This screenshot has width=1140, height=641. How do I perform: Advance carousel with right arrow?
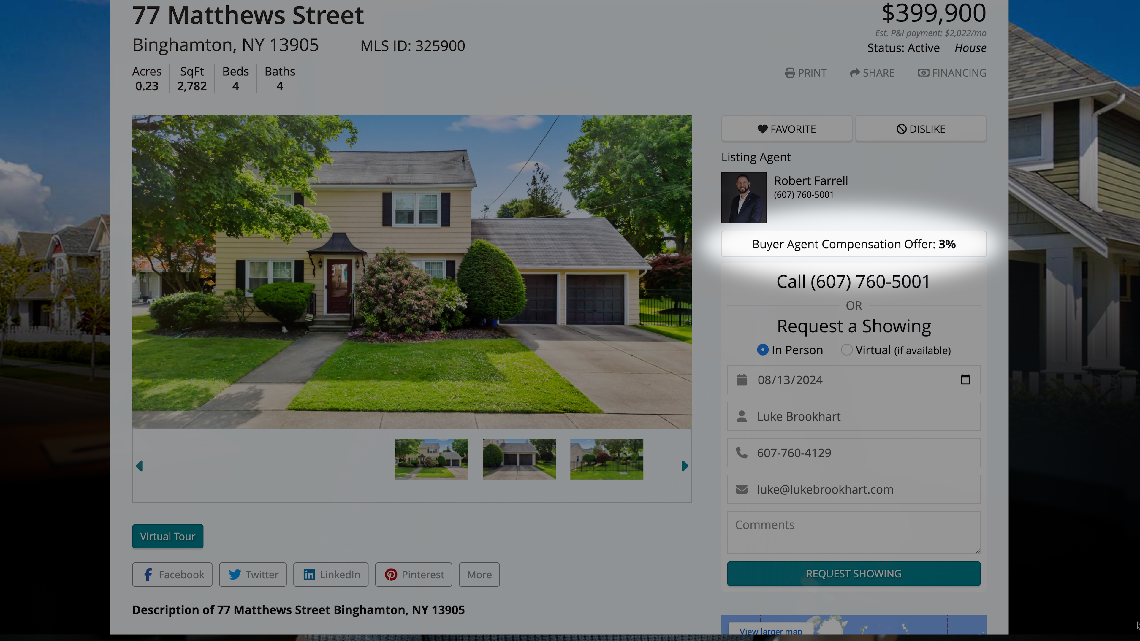click(x=684, y=466)
